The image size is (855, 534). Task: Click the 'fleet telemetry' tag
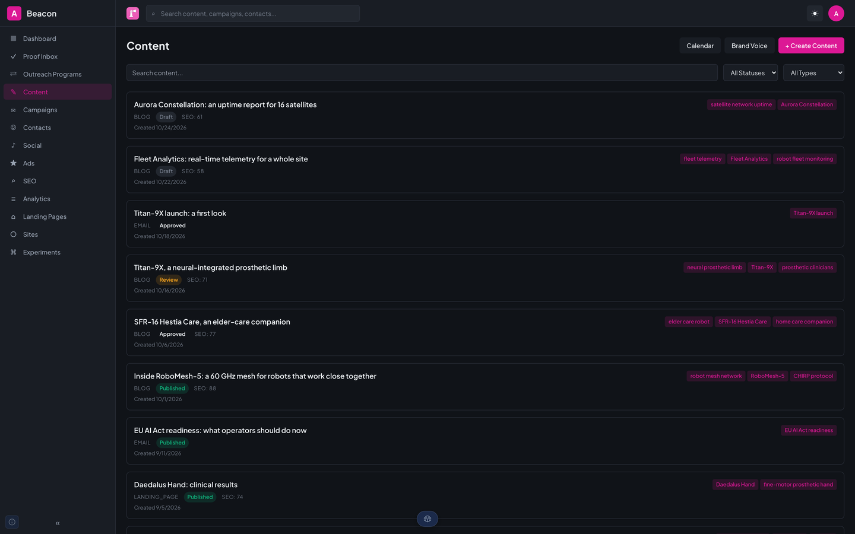tap(702, 159)
